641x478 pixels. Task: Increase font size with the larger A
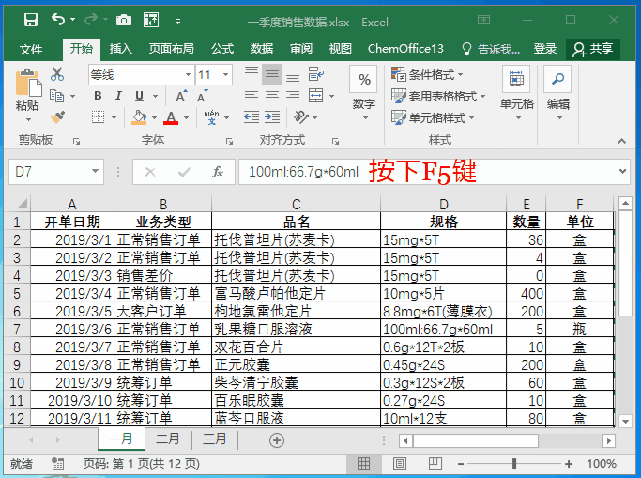(x=181, y=96)
